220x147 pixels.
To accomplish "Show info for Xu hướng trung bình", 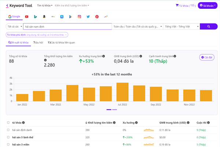I will coord(103,56).
